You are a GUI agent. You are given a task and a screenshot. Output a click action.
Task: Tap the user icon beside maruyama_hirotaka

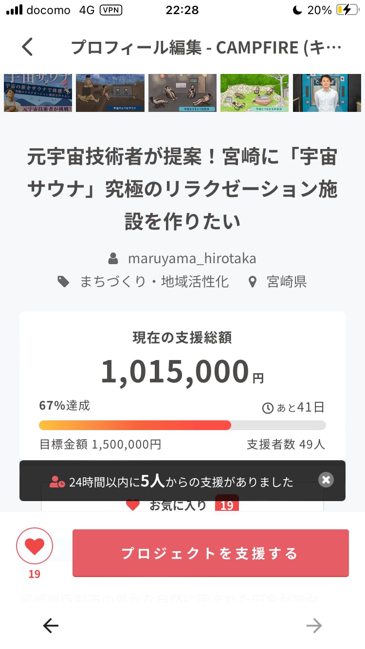pyautogui.click(x=113, y=258)
